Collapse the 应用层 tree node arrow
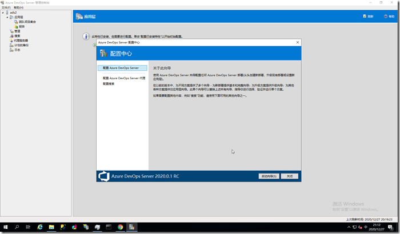Viewport: 400px width, 234px height. pos(7,17)
